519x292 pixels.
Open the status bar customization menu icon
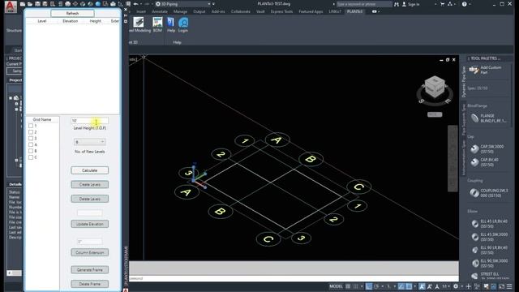[510, 286]
